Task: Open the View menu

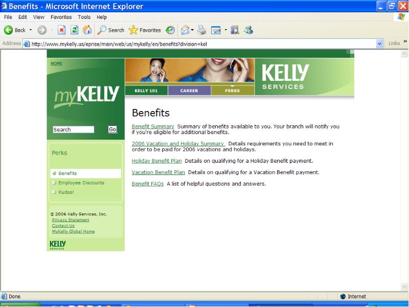Action: 39,17
